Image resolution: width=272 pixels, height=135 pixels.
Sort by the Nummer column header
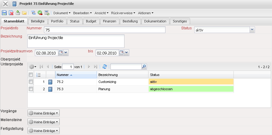click(76, 75)
